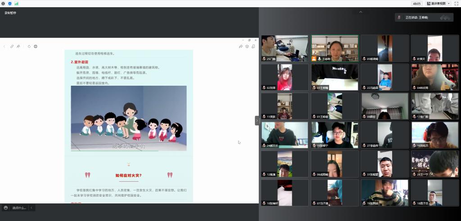Collapse the chat bar using the left arrow
Image resolution: width=461 pixels, height=221 pixels.
pos(31,207)
